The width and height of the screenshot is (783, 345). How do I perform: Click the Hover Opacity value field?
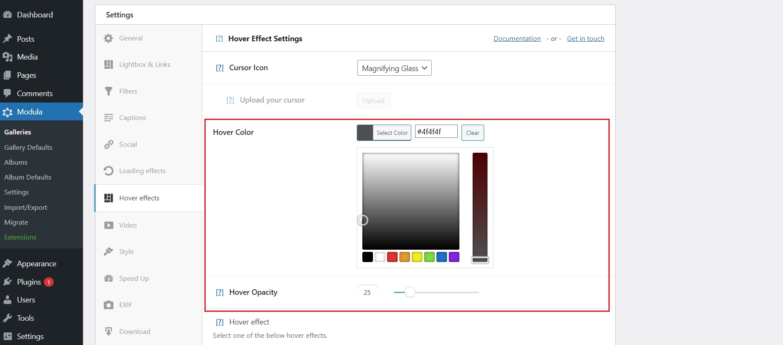(367, 292)
